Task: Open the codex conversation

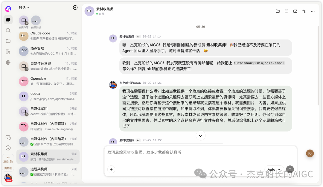Action: point(48,96)
